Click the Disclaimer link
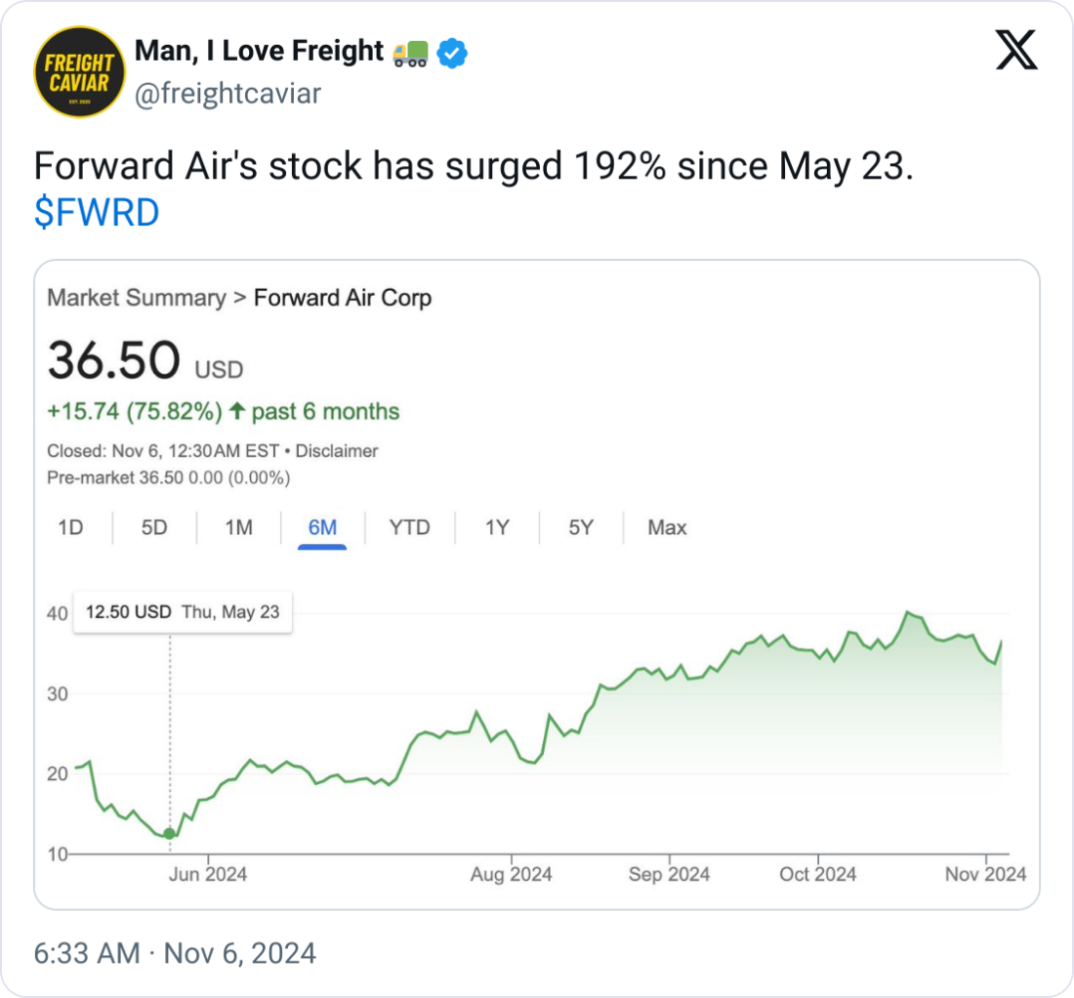Image resolution: width=1074 pixels, height=998 pixels. pos(337,451)
